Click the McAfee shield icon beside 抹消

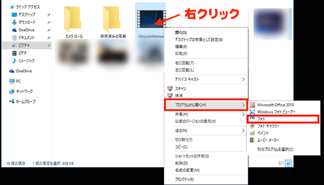click(x=170, y=96)
